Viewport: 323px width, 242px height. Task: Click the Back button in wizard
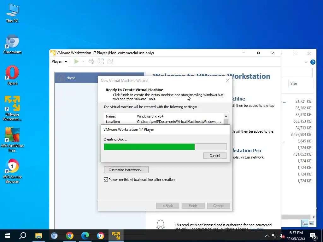[x=167, y=205]
